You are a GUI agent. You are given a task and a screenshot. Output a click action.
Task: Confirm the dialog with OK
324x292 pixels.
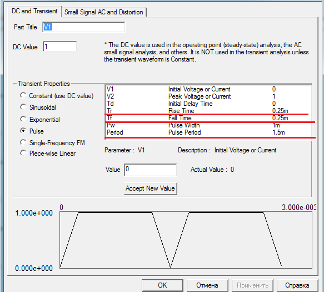162,285
